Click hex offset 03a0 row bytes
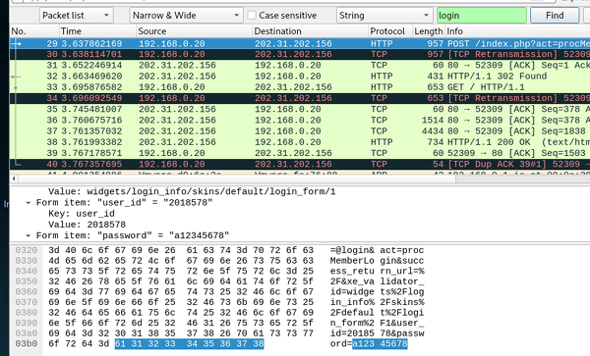 (x=181, y=333)
